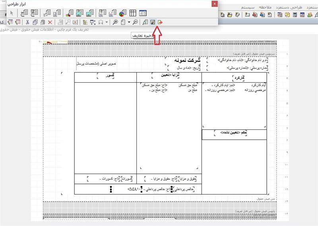
Task: Expand the dropdown arrow left of zoom in
Action: coord(107,22)
